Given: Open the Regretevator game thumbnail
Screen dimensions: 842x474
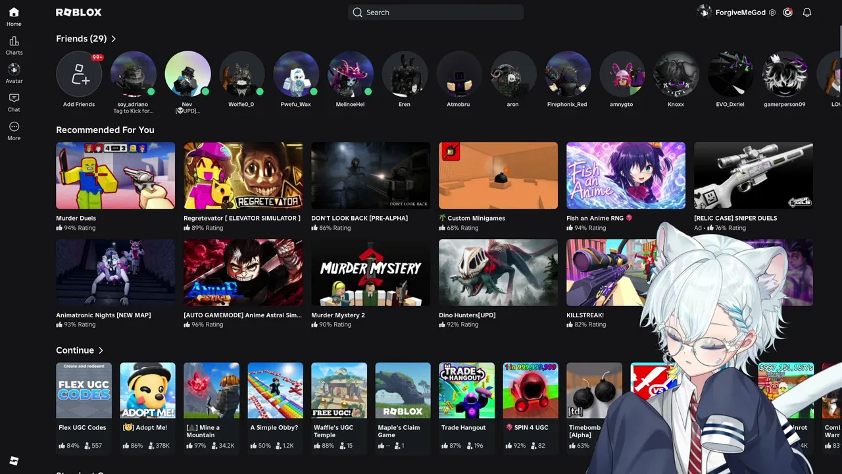Looking at the screenshot, I should point(243,176).
